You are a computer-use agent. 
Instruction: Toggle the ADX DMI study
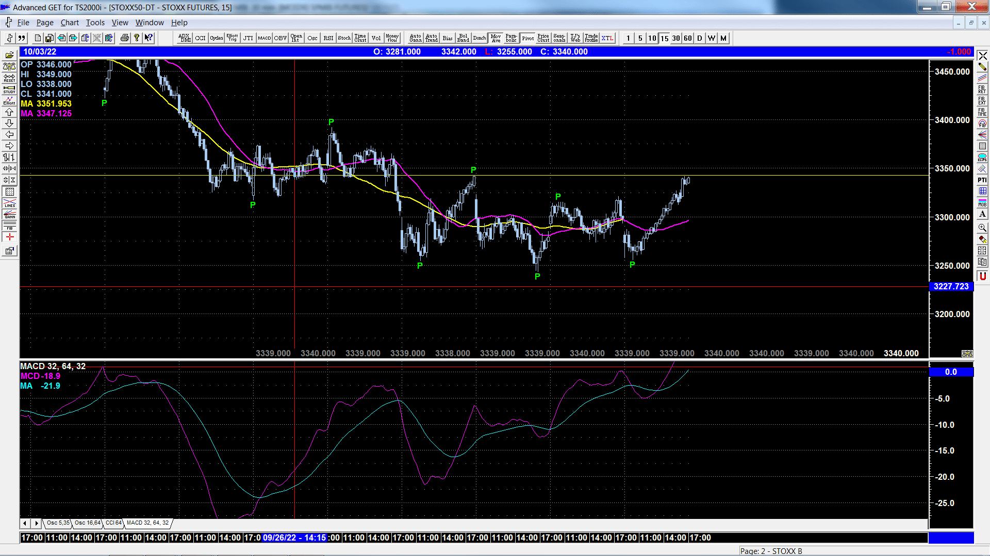pyautogui.click(x=185, y=38)
